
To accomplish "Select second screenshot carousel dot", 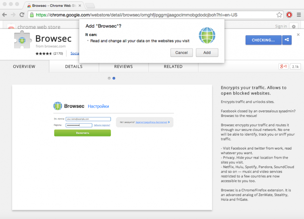I will point(114,78).
